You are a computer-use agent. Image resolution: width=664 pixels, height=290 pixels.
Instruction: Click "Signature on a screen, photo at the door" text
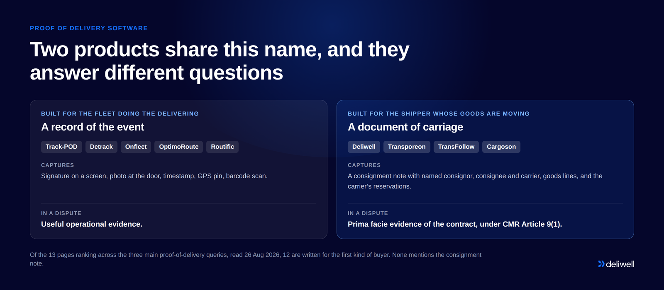click(x=154, y=176)
